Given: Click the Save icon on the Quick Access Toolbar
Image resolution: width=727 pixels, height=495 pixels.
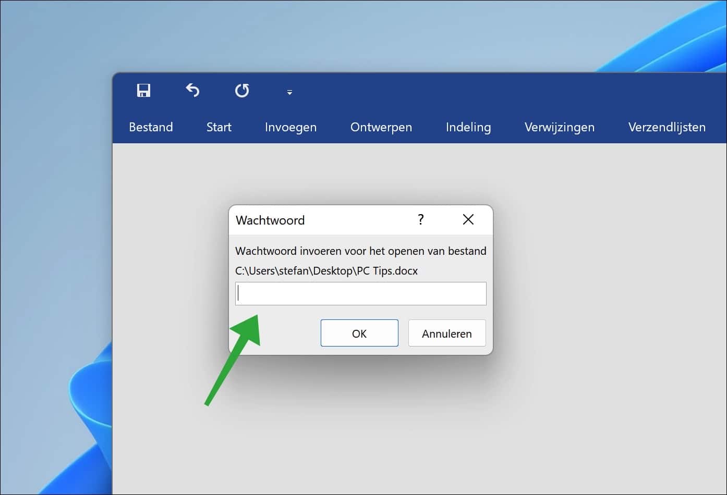Looking at the screenshot, I should 144,90.
